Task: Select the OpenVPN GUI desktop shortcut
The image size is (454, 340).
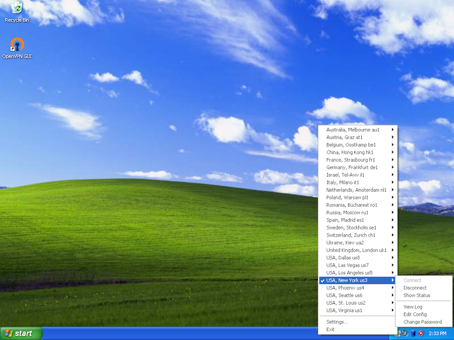Action: coord(17,48)
